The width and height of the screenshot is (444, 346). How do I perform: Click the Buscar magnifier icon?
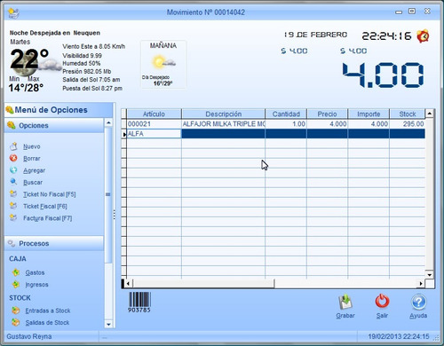[x=13, y=182]
